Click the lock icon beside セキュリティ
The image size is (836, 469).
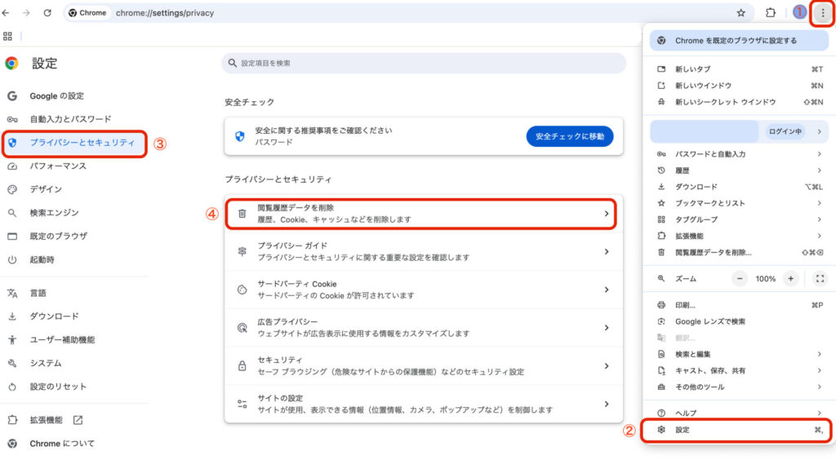242,366
